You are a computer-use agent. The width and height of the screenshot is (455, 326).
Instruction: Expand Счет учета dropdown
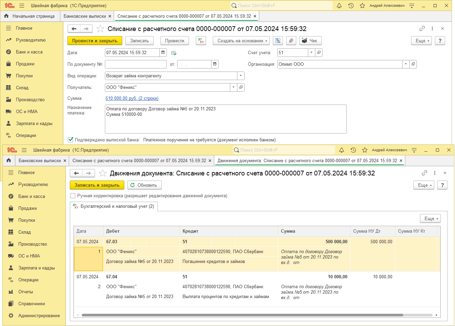(312, 52)
